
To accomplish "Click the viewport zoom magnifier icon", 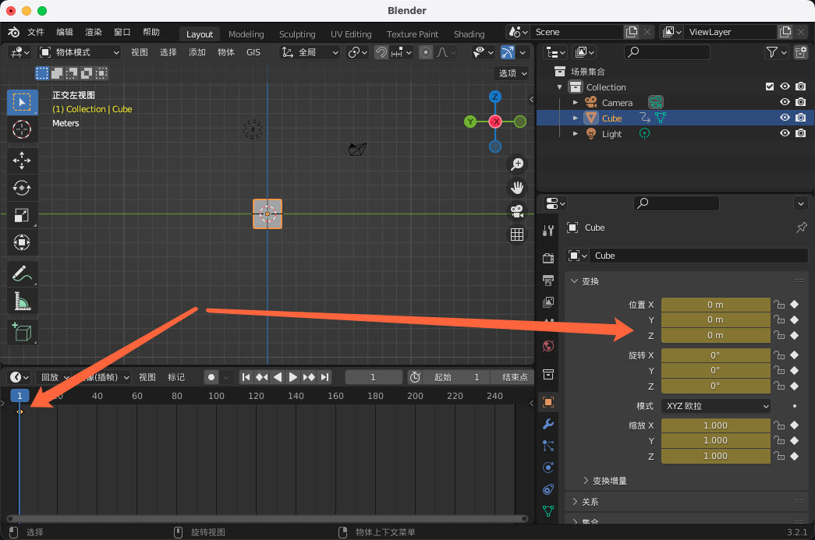I will click(x=517, y=164).
